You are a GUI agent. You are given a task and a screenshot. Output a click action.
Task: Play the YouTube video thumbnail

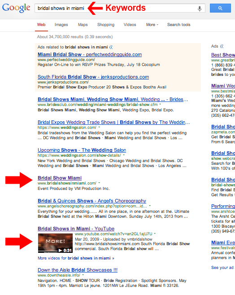pos(55,243)
